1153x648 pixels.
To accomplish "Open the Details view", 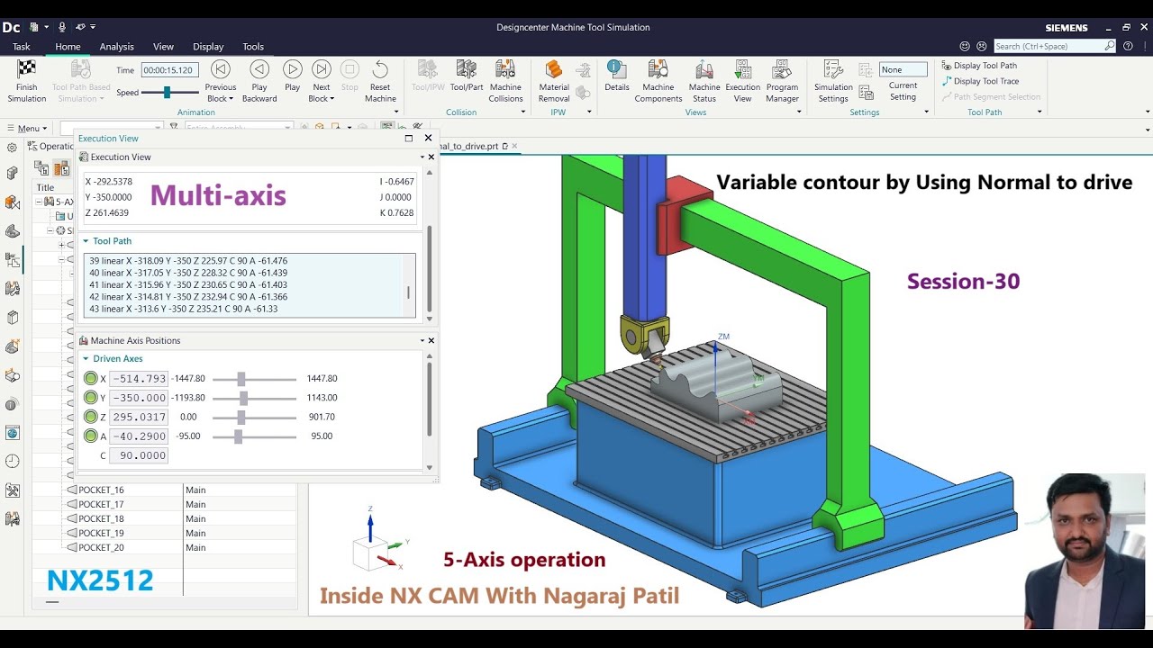I will point(617,76).
